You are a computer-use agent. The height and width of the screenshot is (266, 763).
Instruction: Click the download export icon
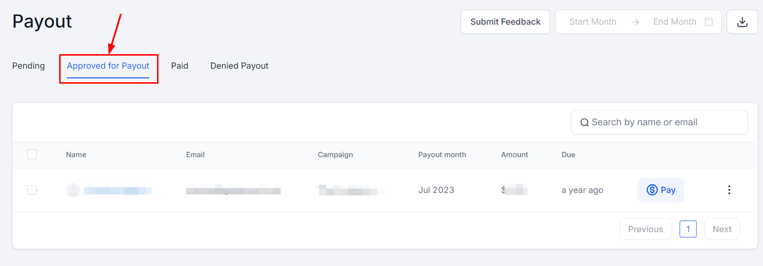742,22
